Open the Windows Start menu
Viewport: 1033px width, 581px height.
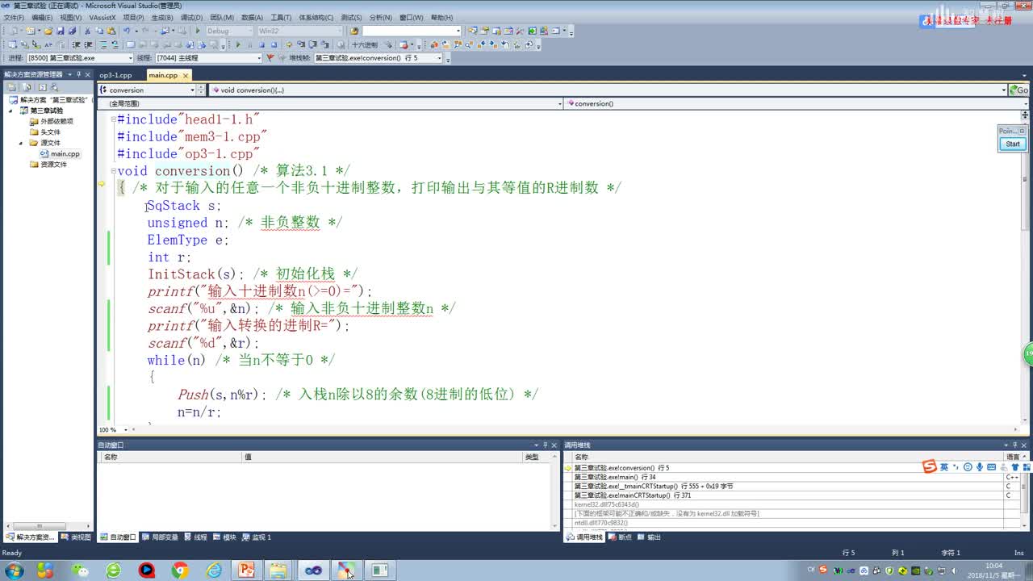point(14,570)
